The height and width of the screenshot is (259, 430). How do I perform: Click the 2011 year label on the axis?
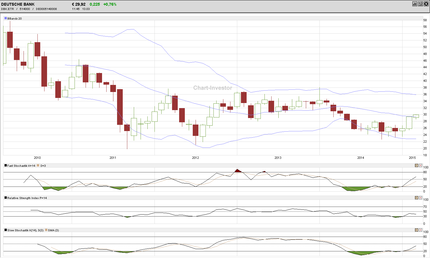coord(113,158)
